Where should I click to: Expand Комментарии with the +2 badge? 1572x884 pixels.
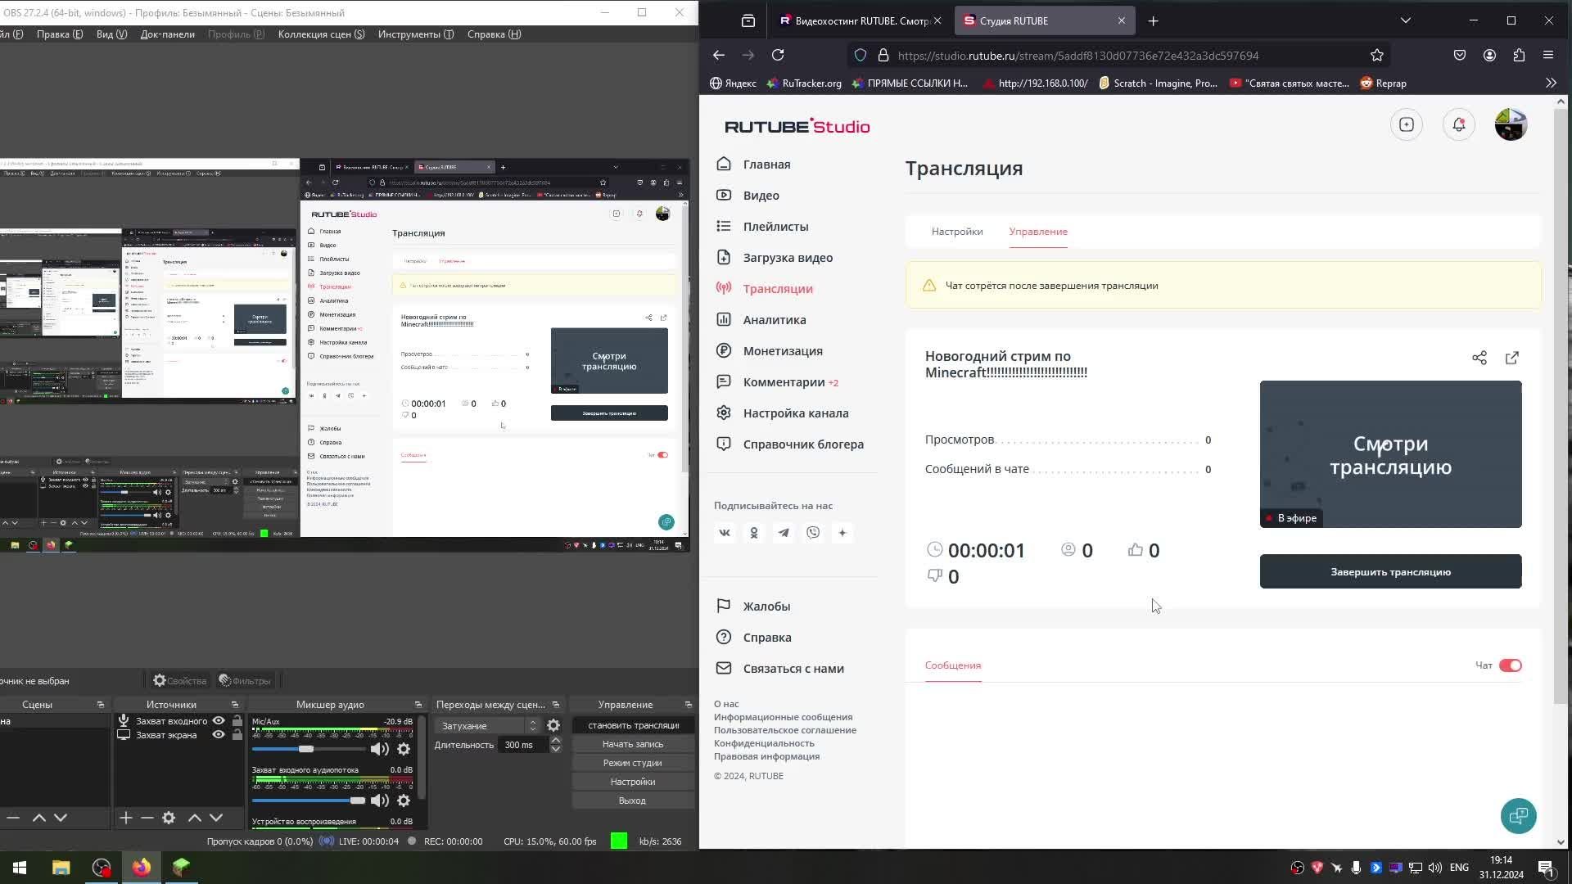[x=833, y=381]
